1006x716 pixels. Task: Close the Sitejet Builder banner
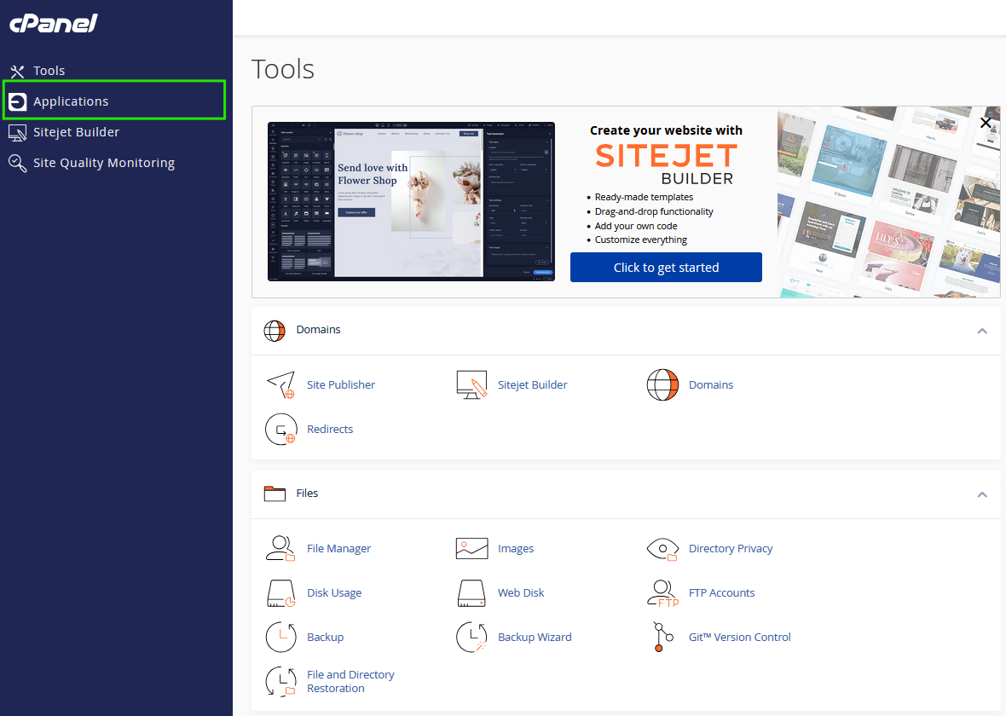coord(986,122)
